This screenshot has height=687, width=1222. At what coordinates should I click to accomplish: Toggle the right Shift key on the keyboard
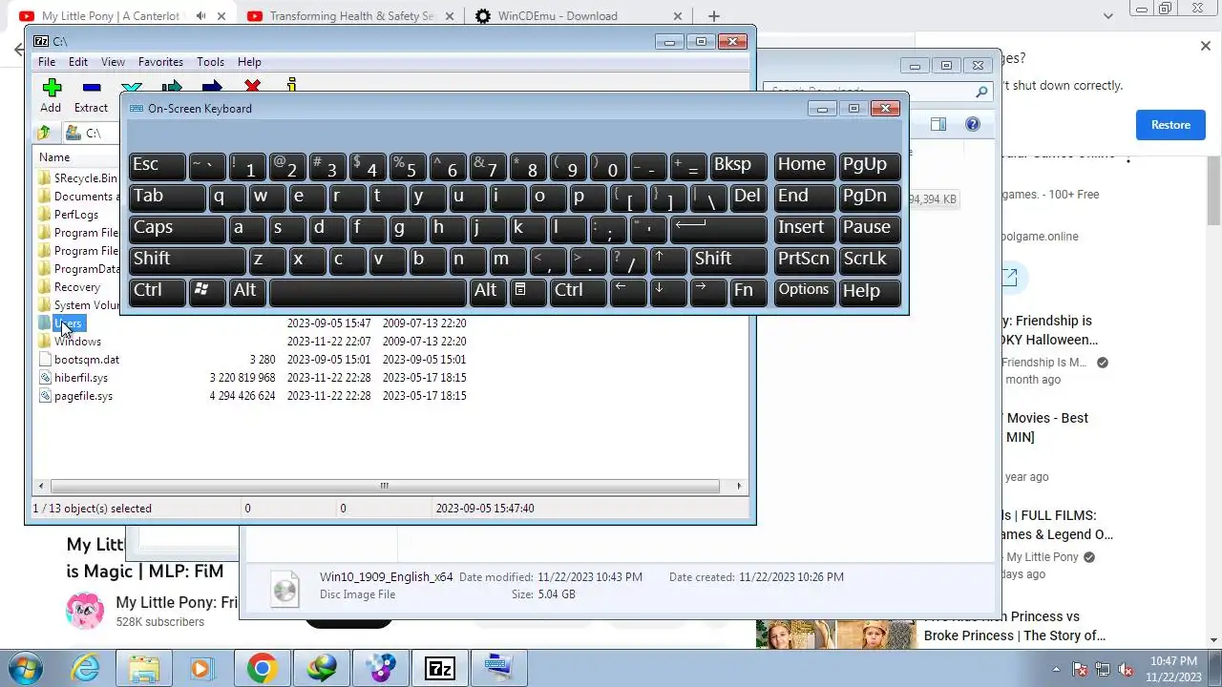728,260
